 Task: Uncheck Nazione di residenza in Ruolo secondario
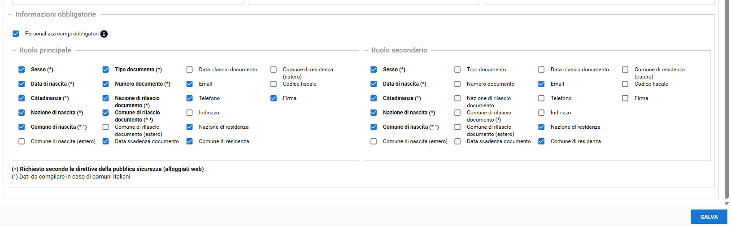541,127
